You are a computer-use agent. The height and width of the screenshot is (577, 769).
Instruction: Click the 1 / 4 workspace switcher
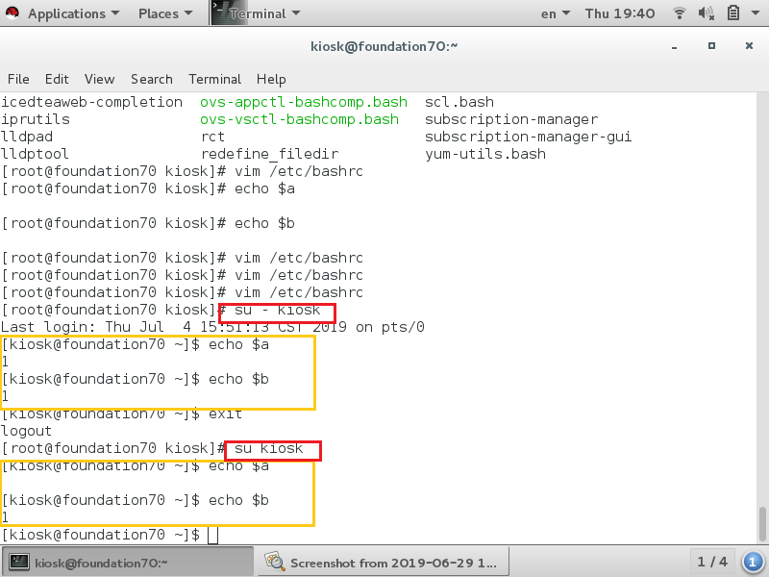(x=712, y=562)
